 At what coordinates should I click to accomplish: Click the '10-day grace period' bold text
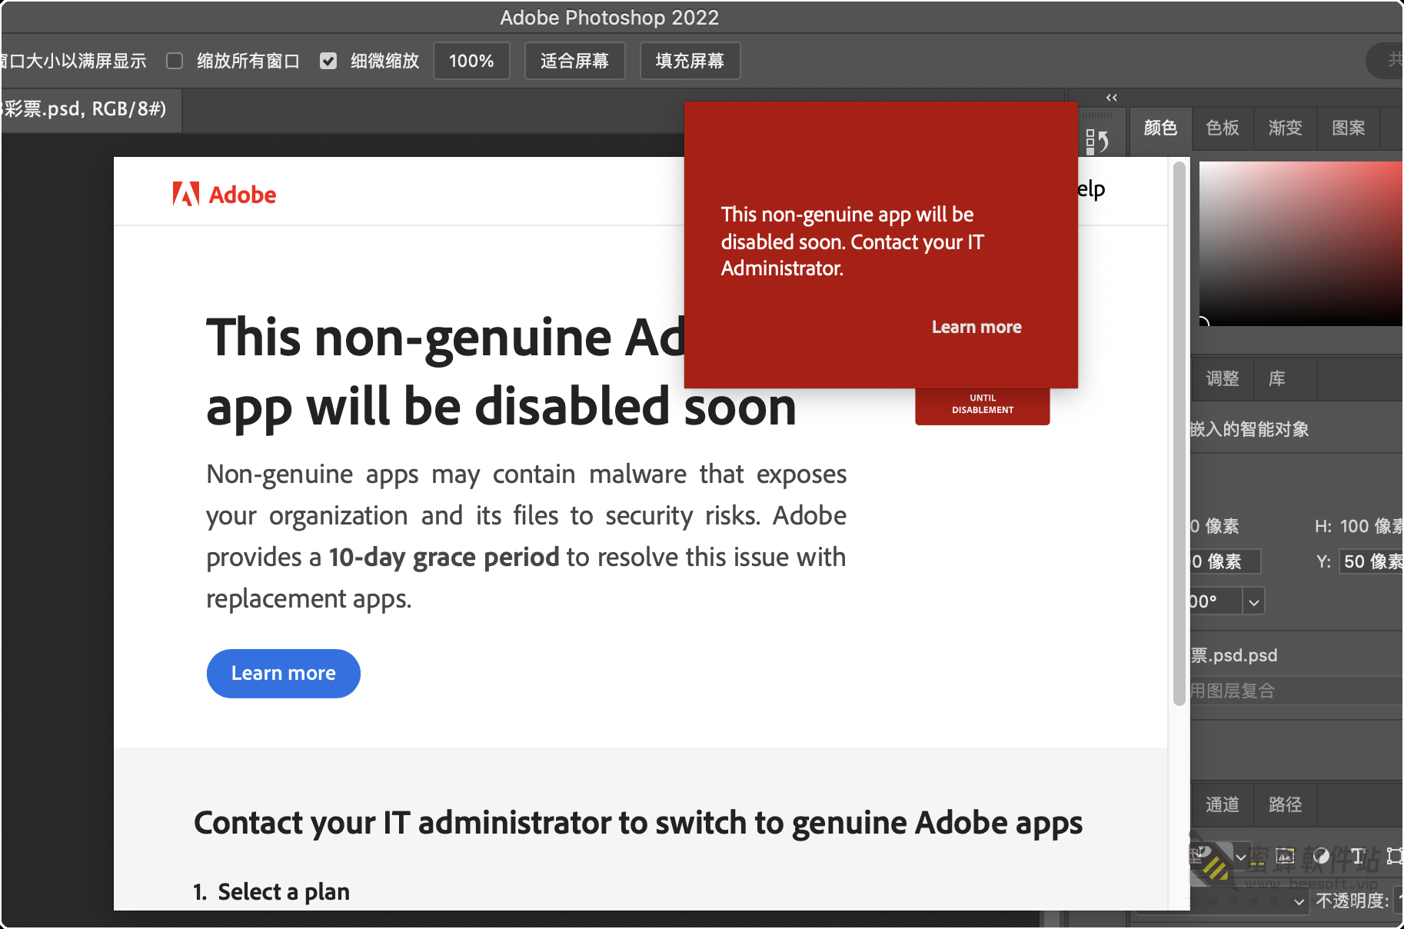coord(444,558)
